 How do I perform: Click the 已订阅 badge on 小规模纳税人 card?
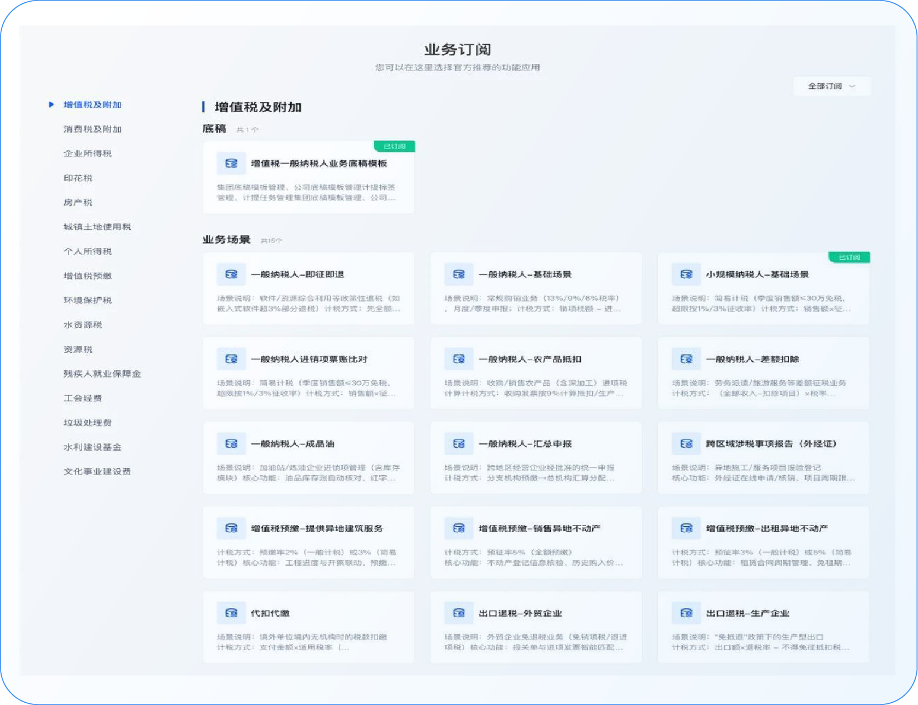(849, 258)
